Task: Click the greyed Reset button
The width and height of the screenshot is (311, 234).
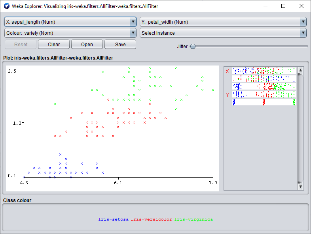Action: coord(21,44)
